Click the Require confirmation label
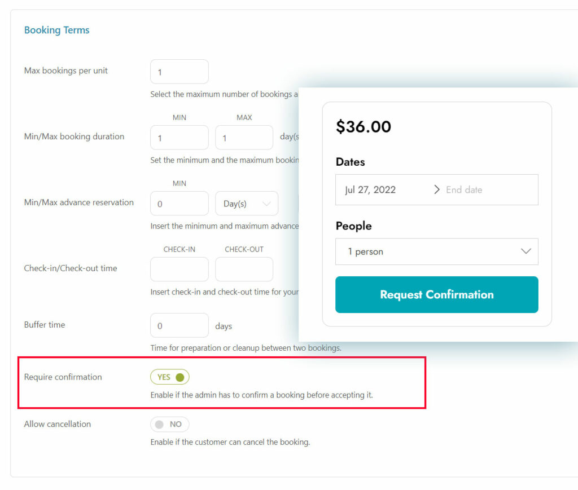Image resolution: width=578 pixels, height=490 pixels. (x=63, y=377)
